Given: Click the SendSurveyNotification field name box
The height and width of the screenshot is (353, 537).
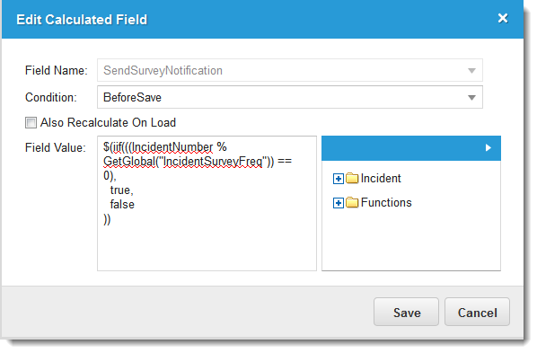Looking at the screenshot, I should (x=290, y=70).
